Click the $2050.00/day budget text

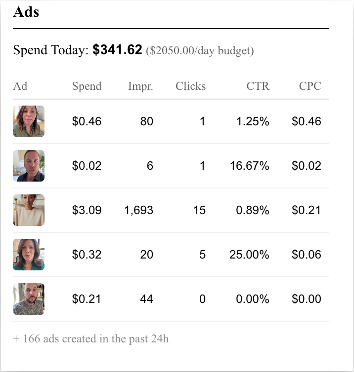200,51
